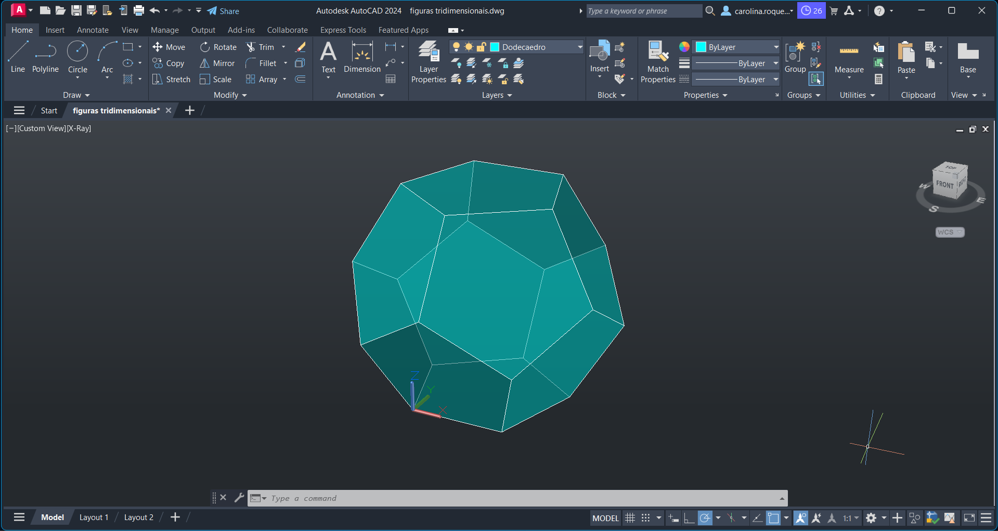Viewport: 998px width, 531px height.
Task: Toggle grid display in status bar
Action: 630,518
